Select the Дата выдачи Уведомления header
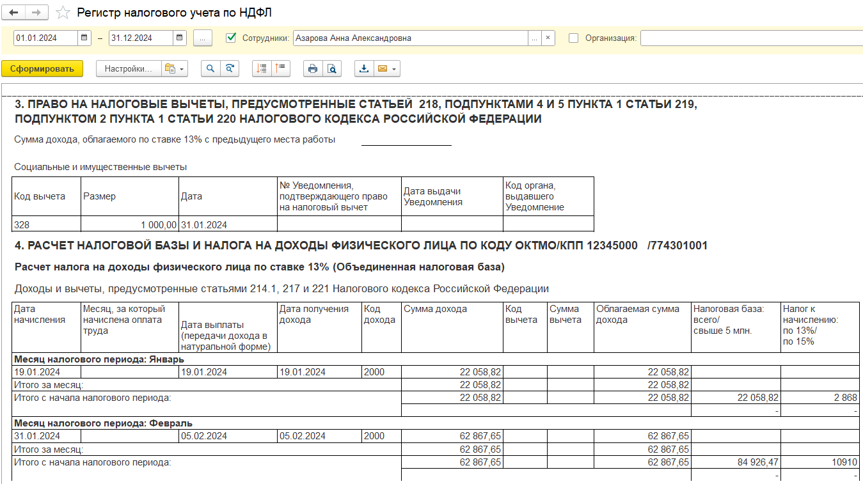Screen dimensions: 863x484 [452, 196]
